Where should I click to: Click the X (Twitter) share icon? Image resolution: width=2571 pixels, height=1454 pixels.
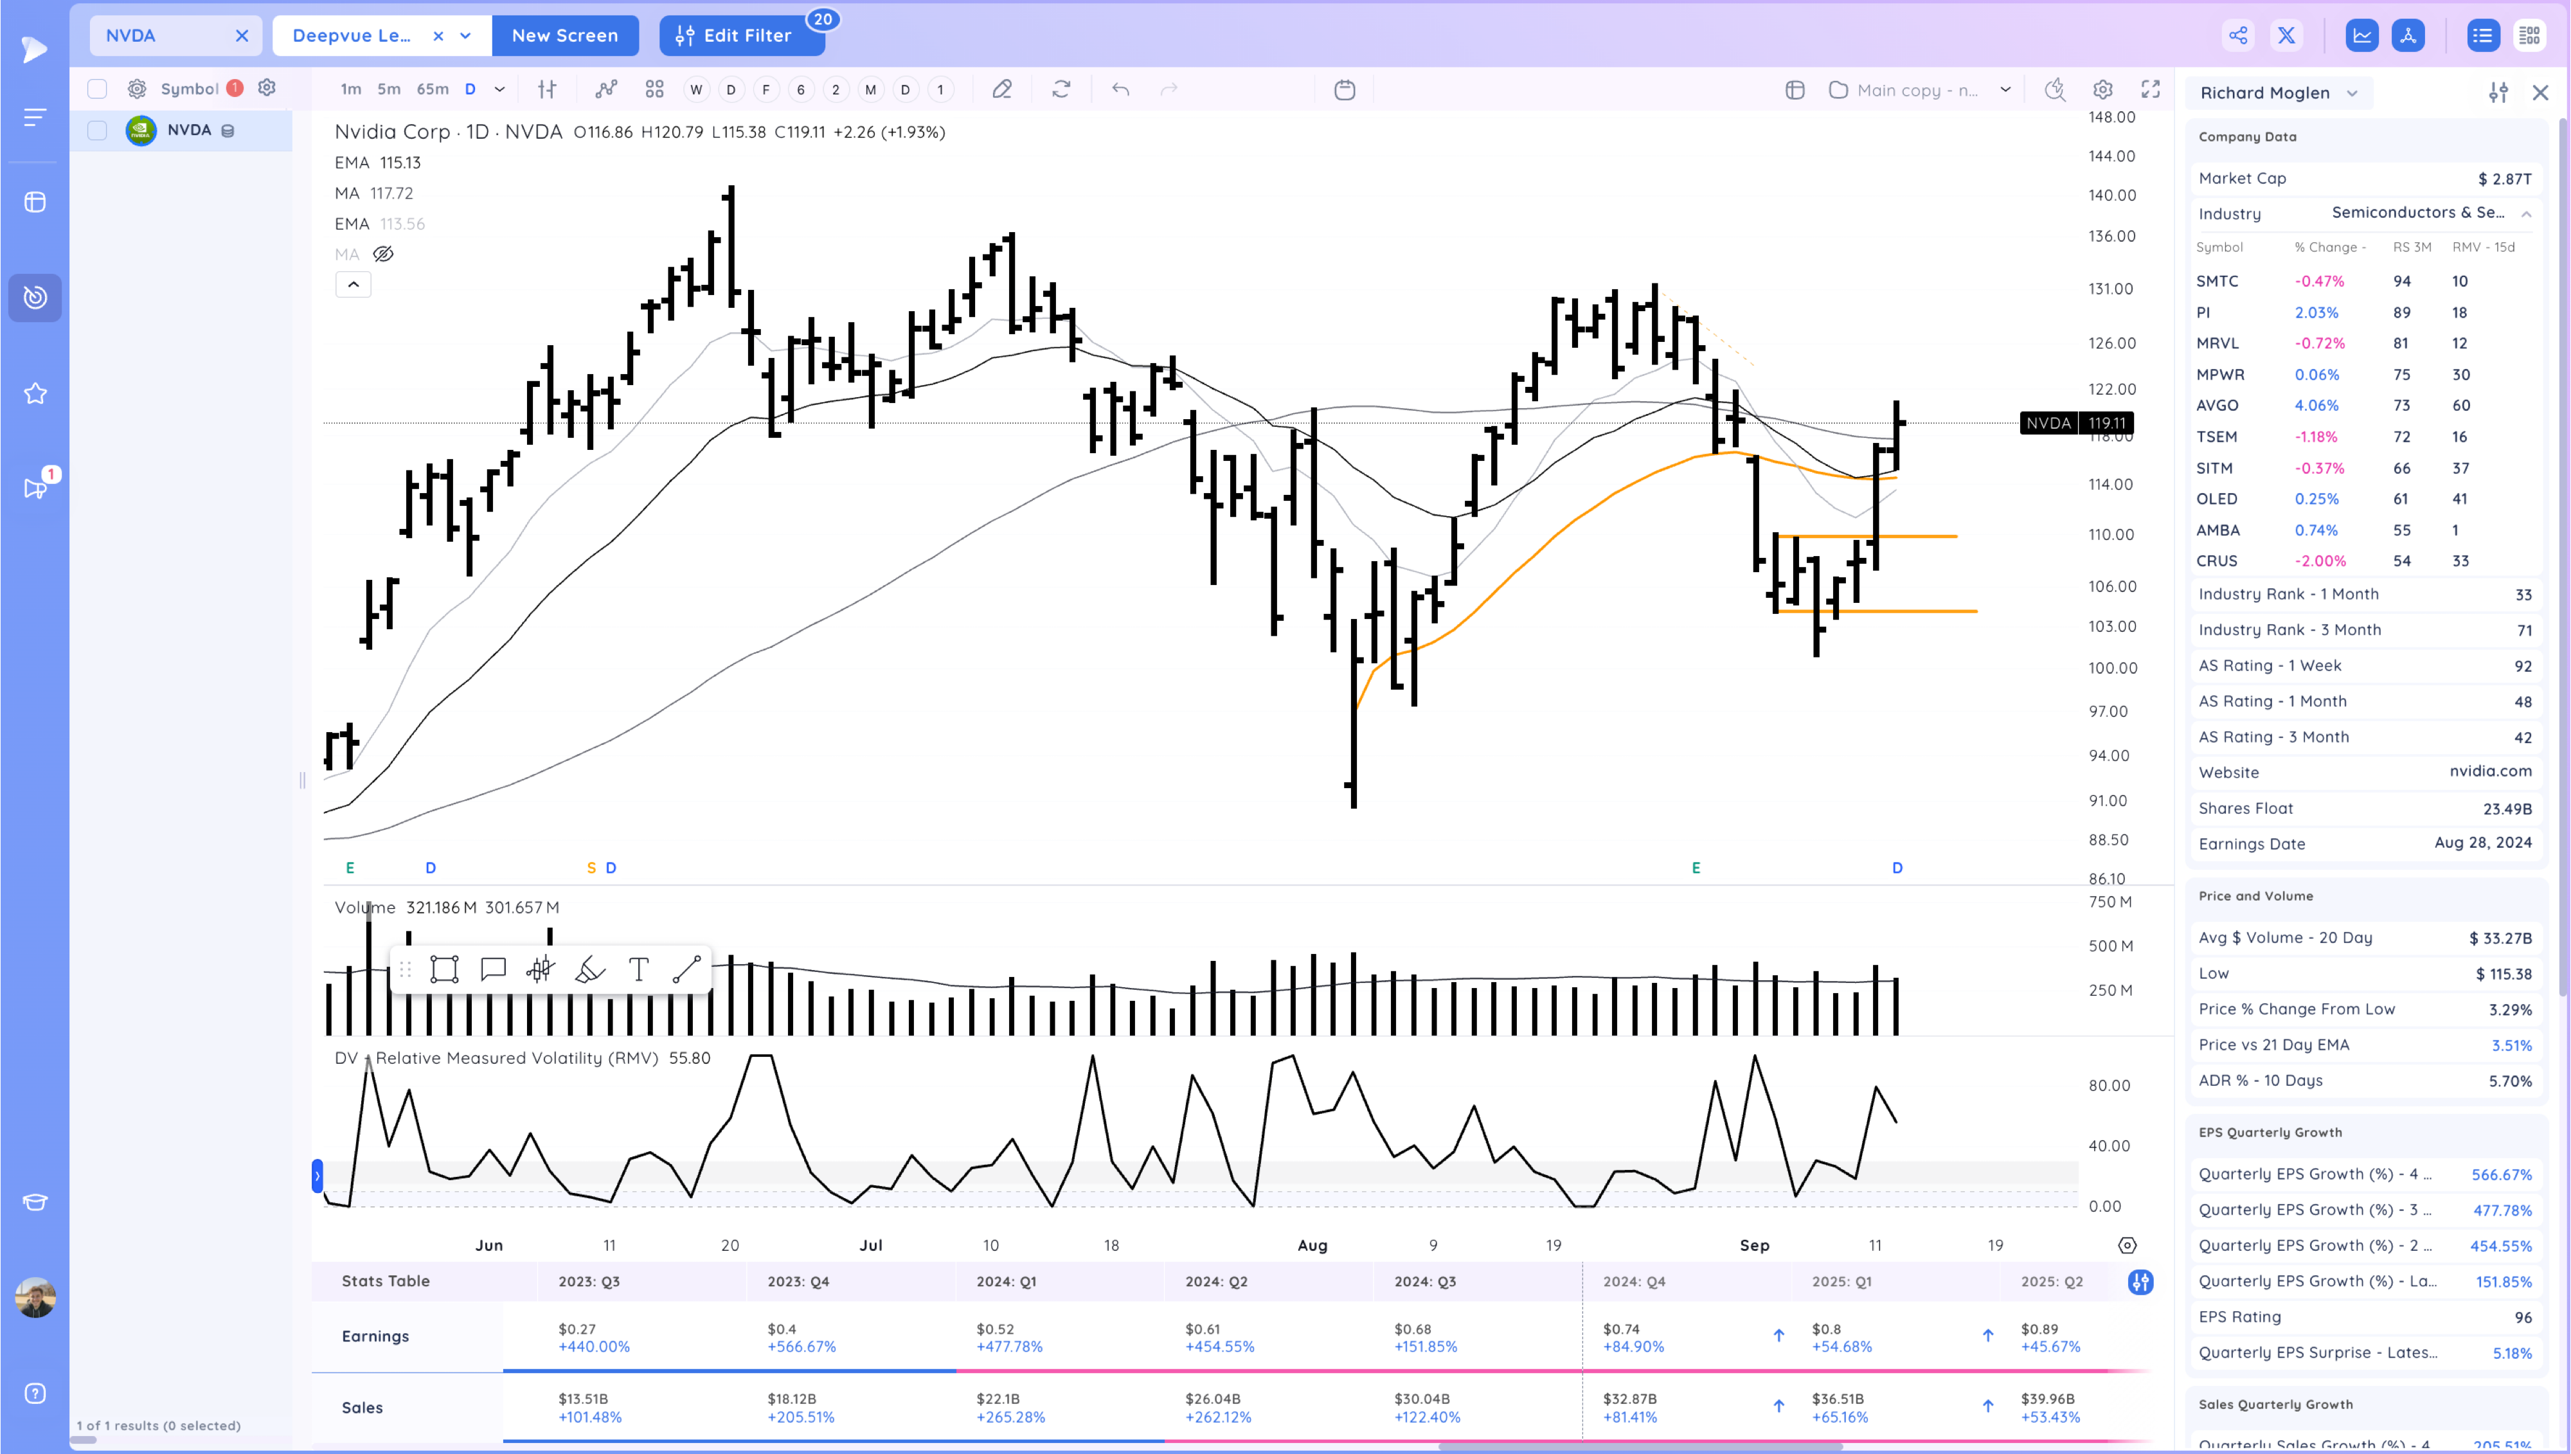tap(2286, 36)
